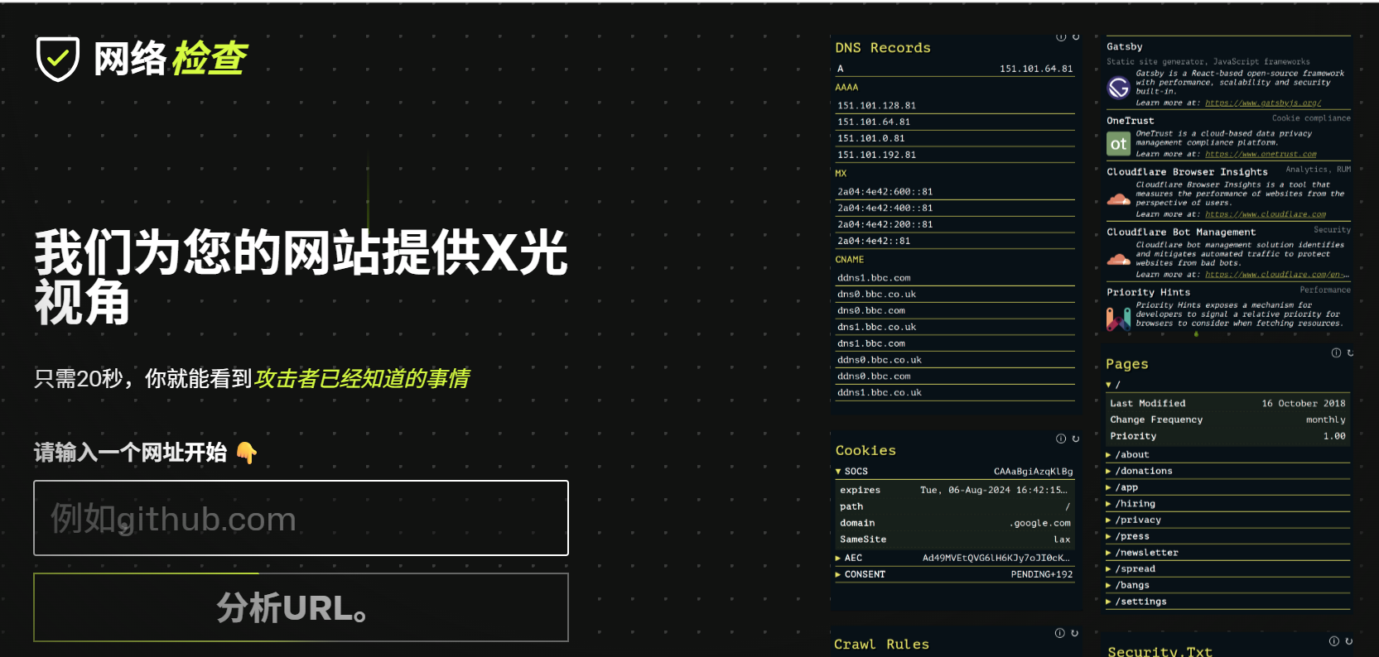Screen dimensions: 1379x657
Task: Click the Priority Hints logo icon
Action: pyautogui.click(x=1119, y=319)
